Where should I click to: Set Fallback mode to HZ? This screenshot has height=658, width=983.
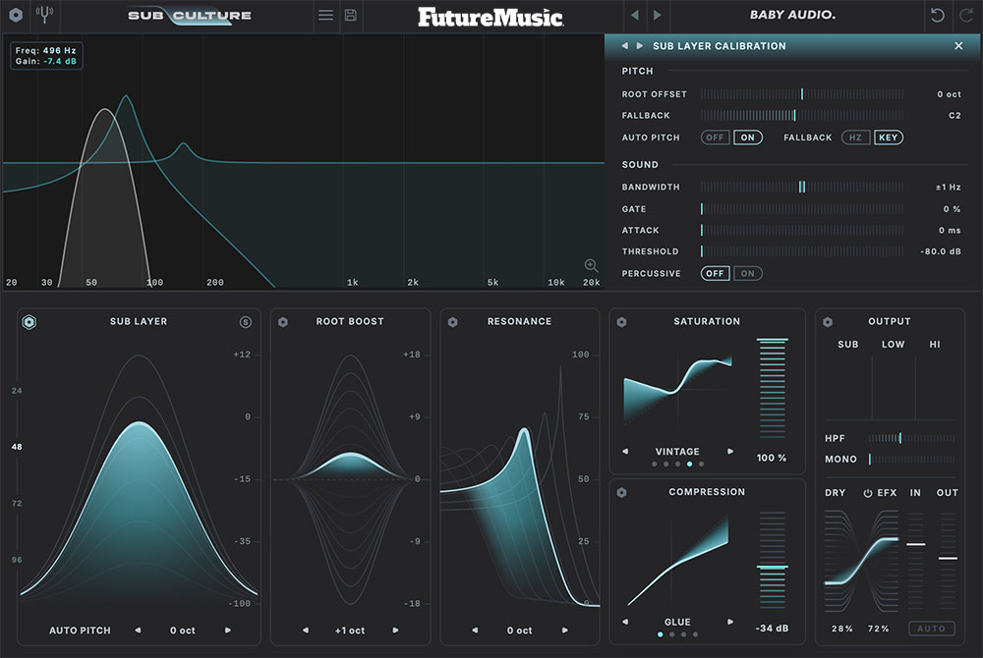(x=856, y=137)
